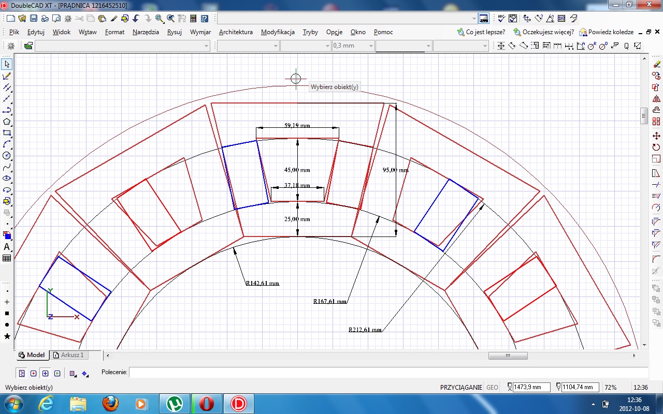Screen dimensions: 663x414
Task: Click the Save (floppy disk) icon
Action: (33, 19)
